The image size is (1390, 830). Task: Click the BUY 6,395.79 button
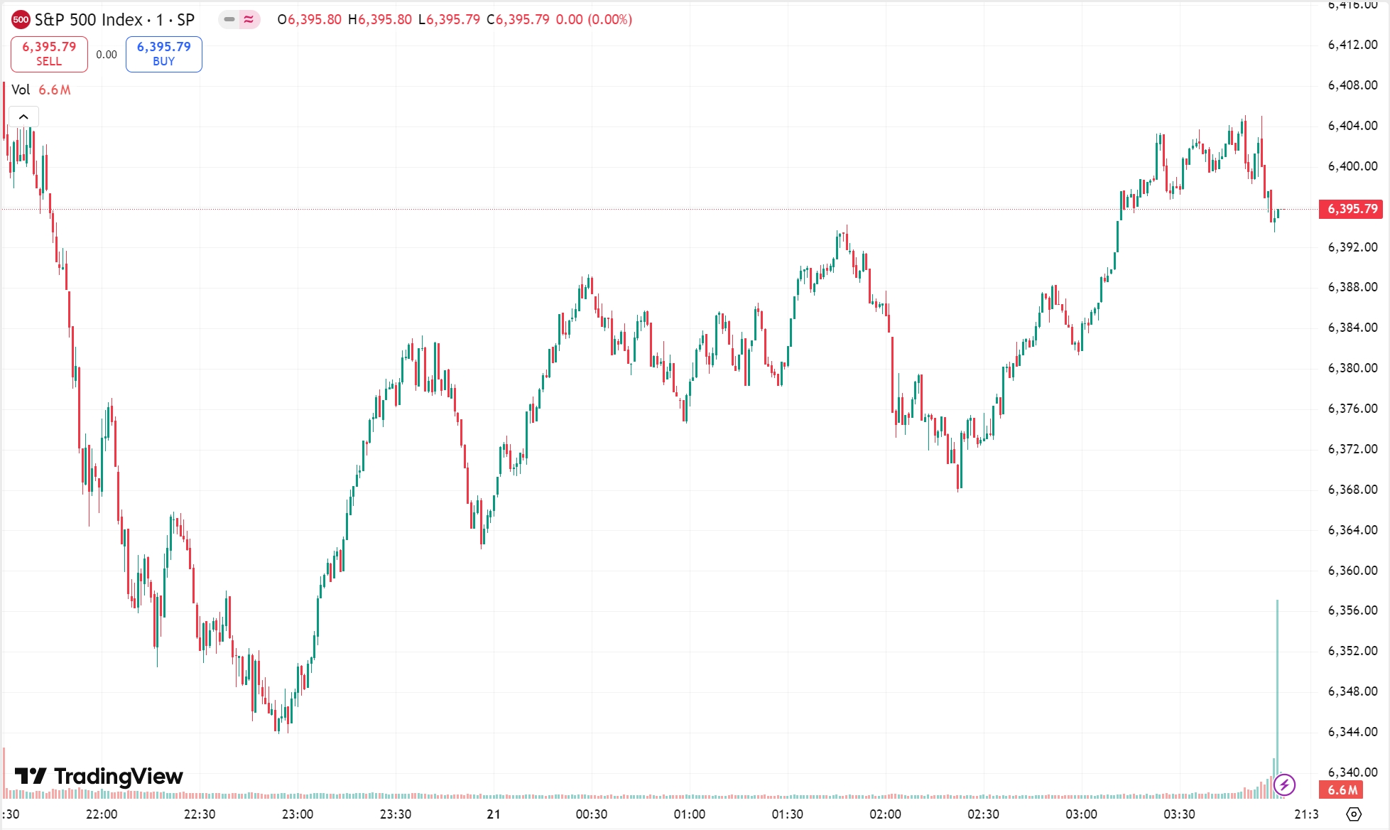click(163, 54)
